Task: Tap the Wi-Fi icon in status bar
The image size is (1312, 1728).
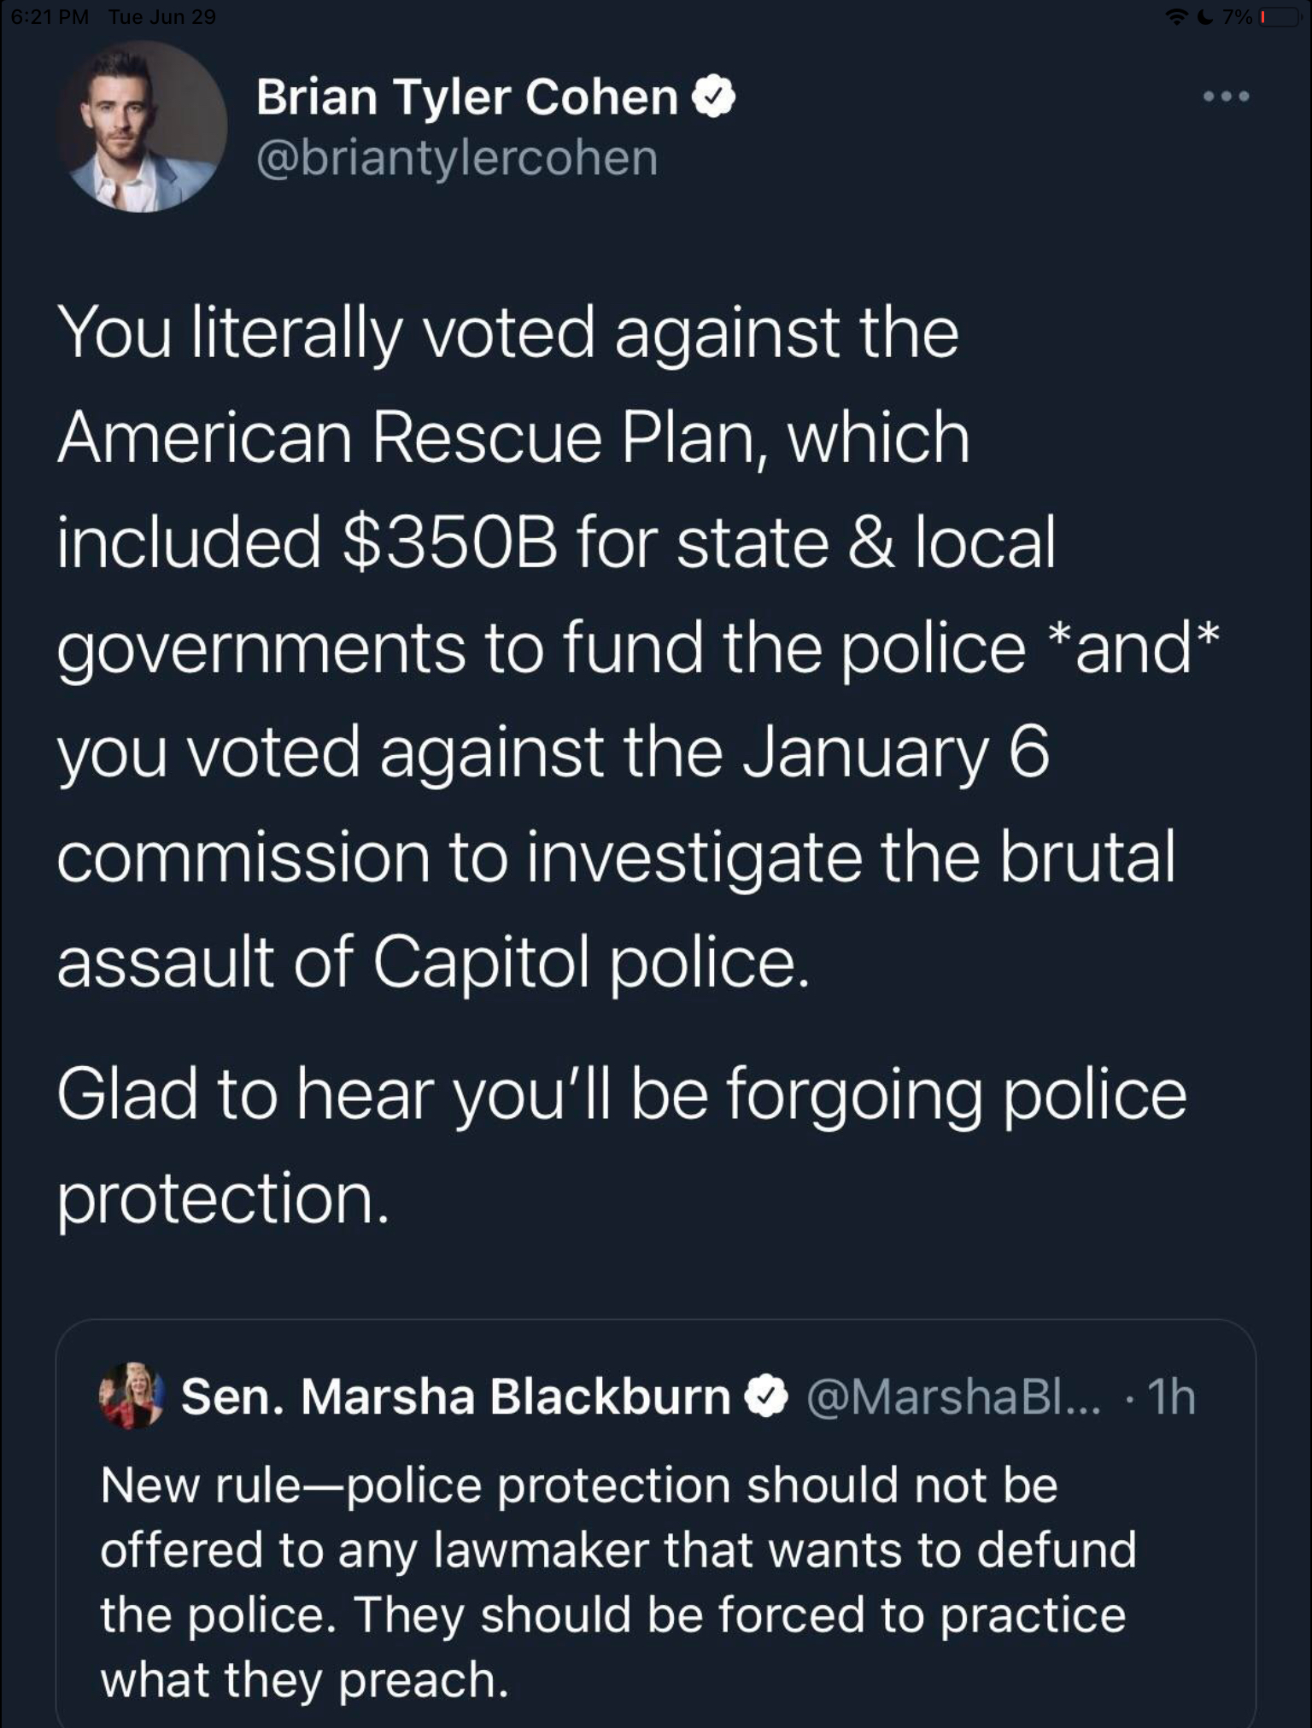Action: [1178, 17]
